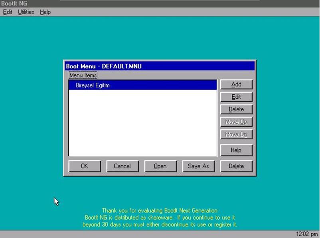The height and width of the screenshot is (238, 320).
Task: Click the Move Up button
Action: pos(236,122)
